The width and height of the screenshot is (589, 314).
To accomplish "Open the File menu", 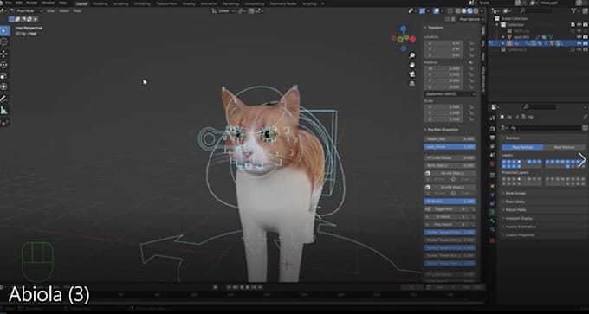I will [9, 3].
